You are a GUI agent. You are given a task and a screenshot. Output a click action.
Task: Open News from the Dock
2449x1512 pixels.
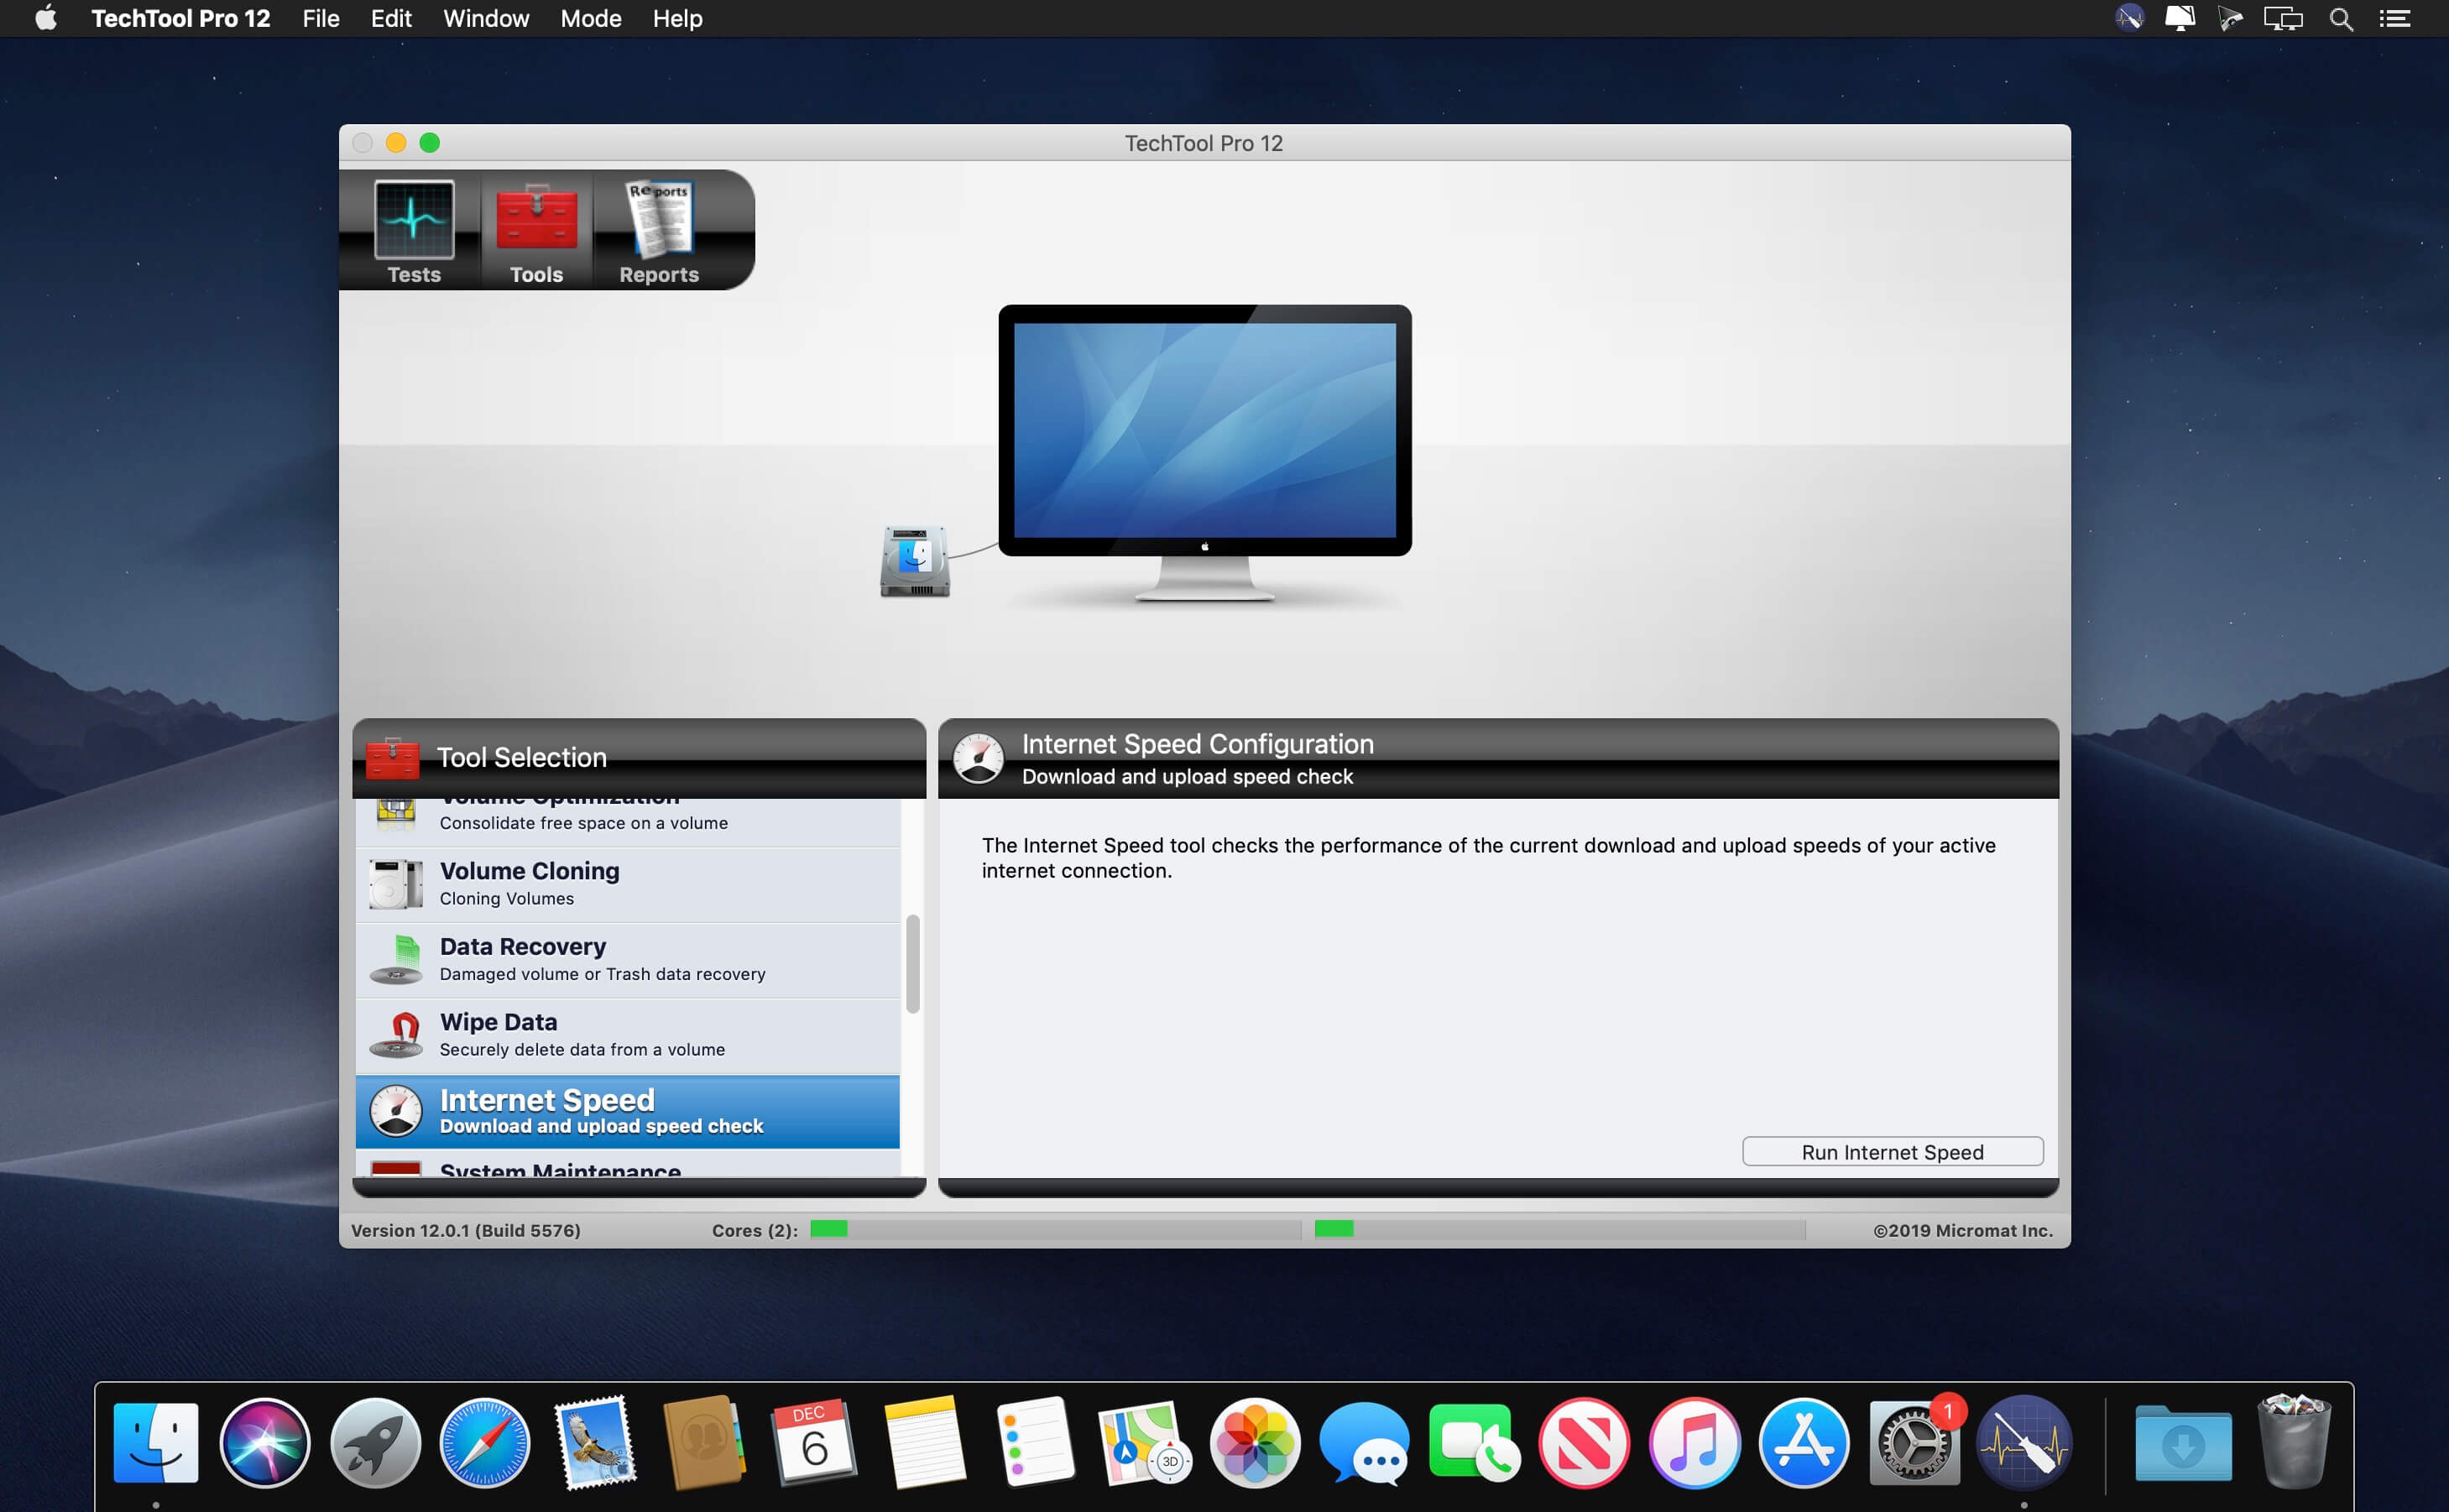[1584, 1442]
